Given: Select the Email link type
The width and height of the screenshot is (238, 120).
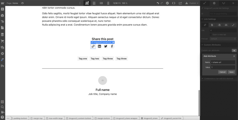Looking at the screenshot, I should coord(226,25).
